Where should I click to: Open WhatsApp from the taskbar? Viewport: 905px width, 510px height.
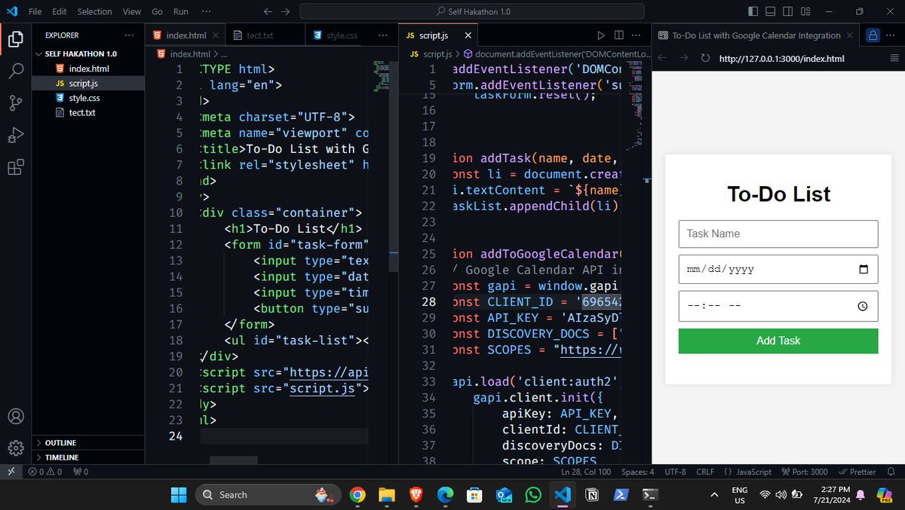tap(533, 494)
